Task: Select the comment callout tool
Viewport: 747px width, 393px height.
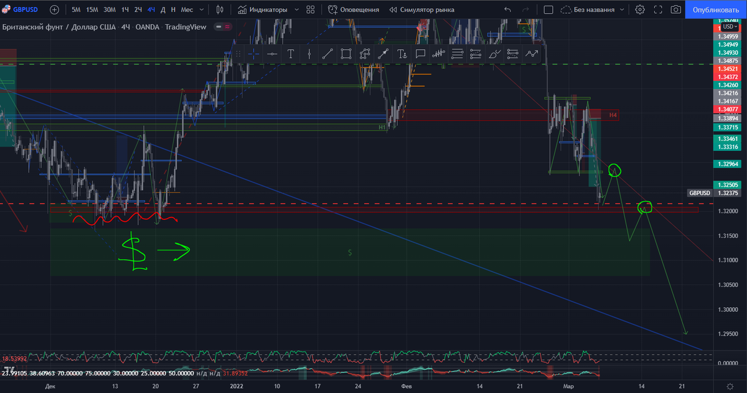Action: (x=420, y=54)
